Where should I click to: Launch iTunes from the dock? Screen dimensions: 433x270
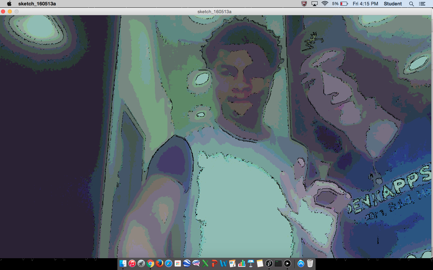point(132,264)
